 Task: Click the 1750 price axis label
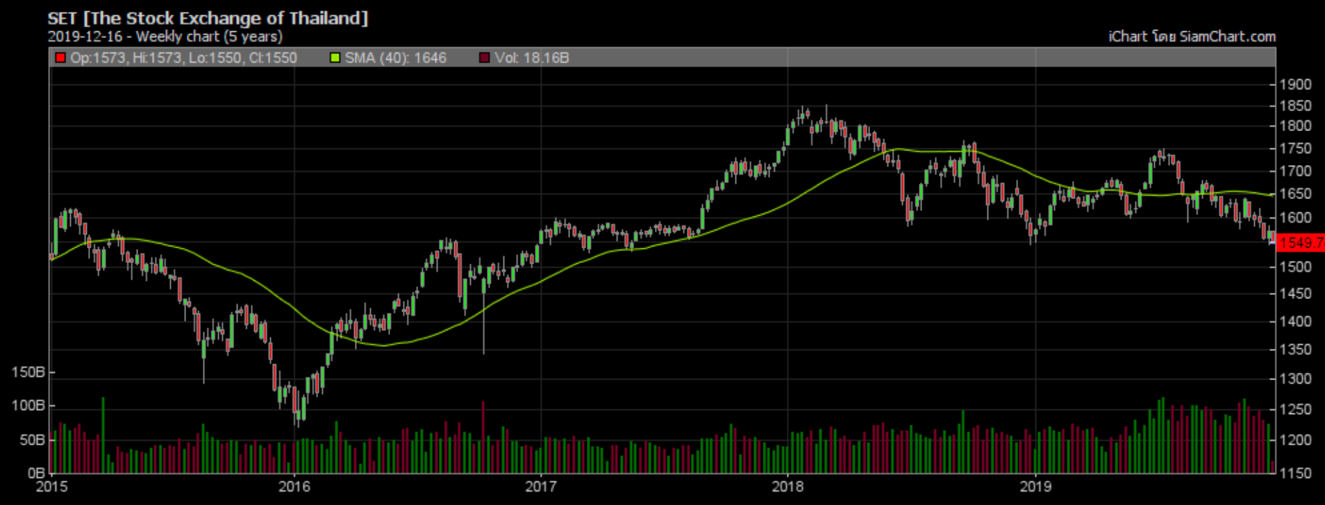(x=1295, y=148)
